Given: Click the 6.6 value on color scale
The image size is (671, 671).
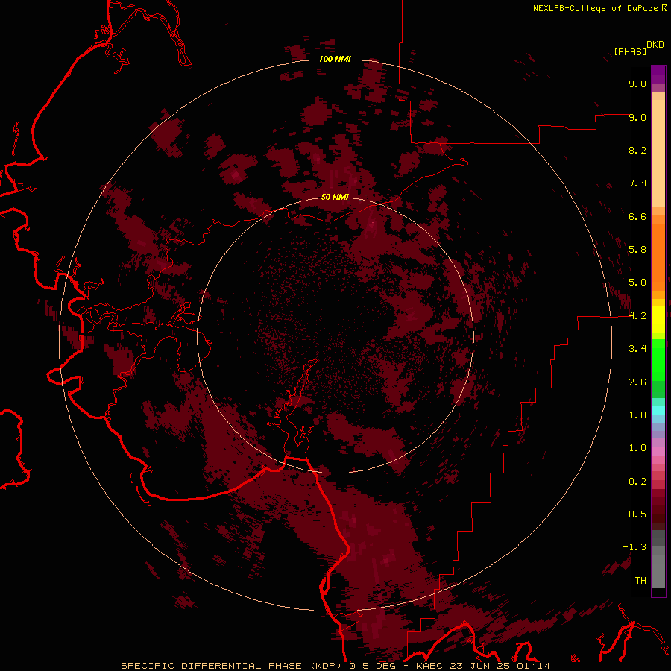Looking at the screenshot, I should (x=637, y=216).
